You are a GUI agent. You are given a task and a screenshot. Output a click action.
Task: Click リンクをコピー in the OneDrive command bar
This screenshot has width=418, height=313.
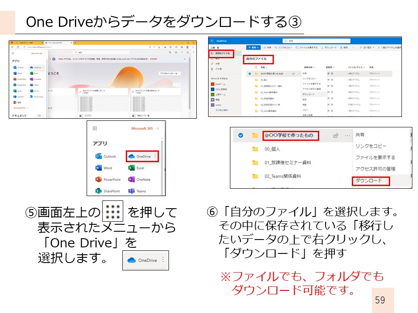click(x=283, y=47)
